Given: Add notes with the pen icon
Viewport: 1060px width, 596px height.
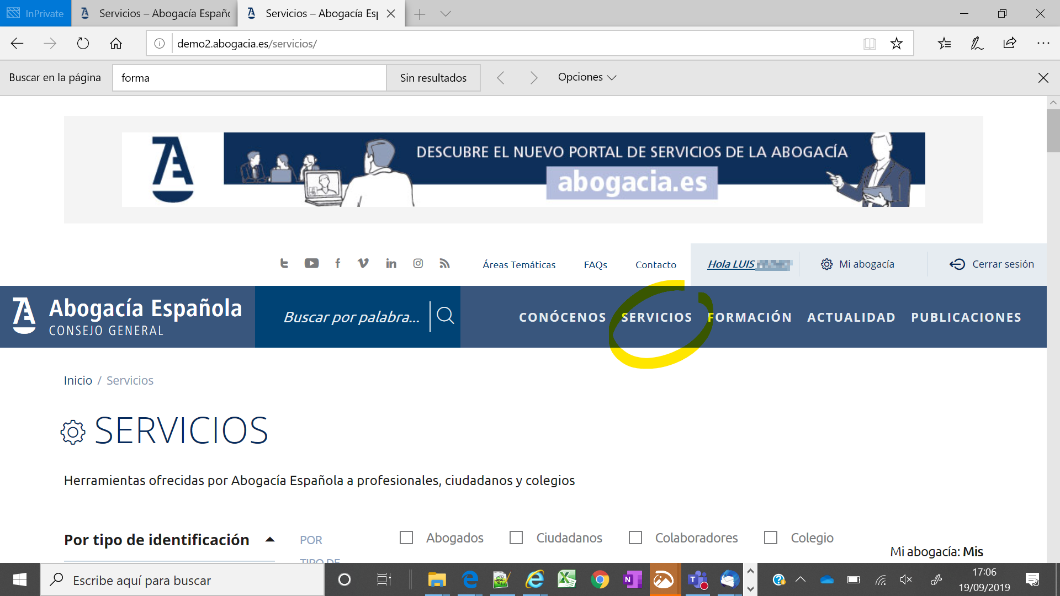Looking at the screenshot, I should [x=977, y=44].
